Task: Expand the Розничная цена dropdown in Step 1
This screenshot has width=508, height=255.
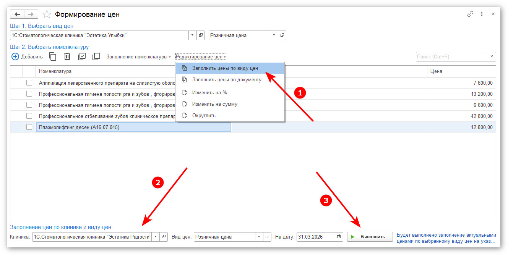Action: [x=274, y=35]
